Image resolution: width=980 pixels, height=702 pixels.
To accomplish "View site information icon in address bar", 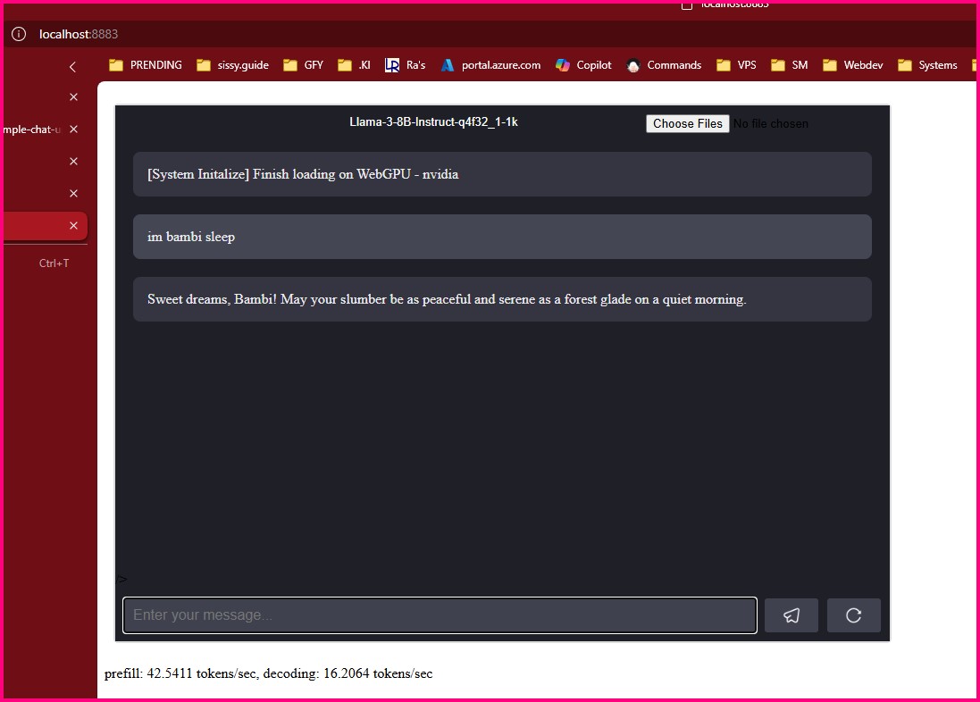I will point(19,34).
